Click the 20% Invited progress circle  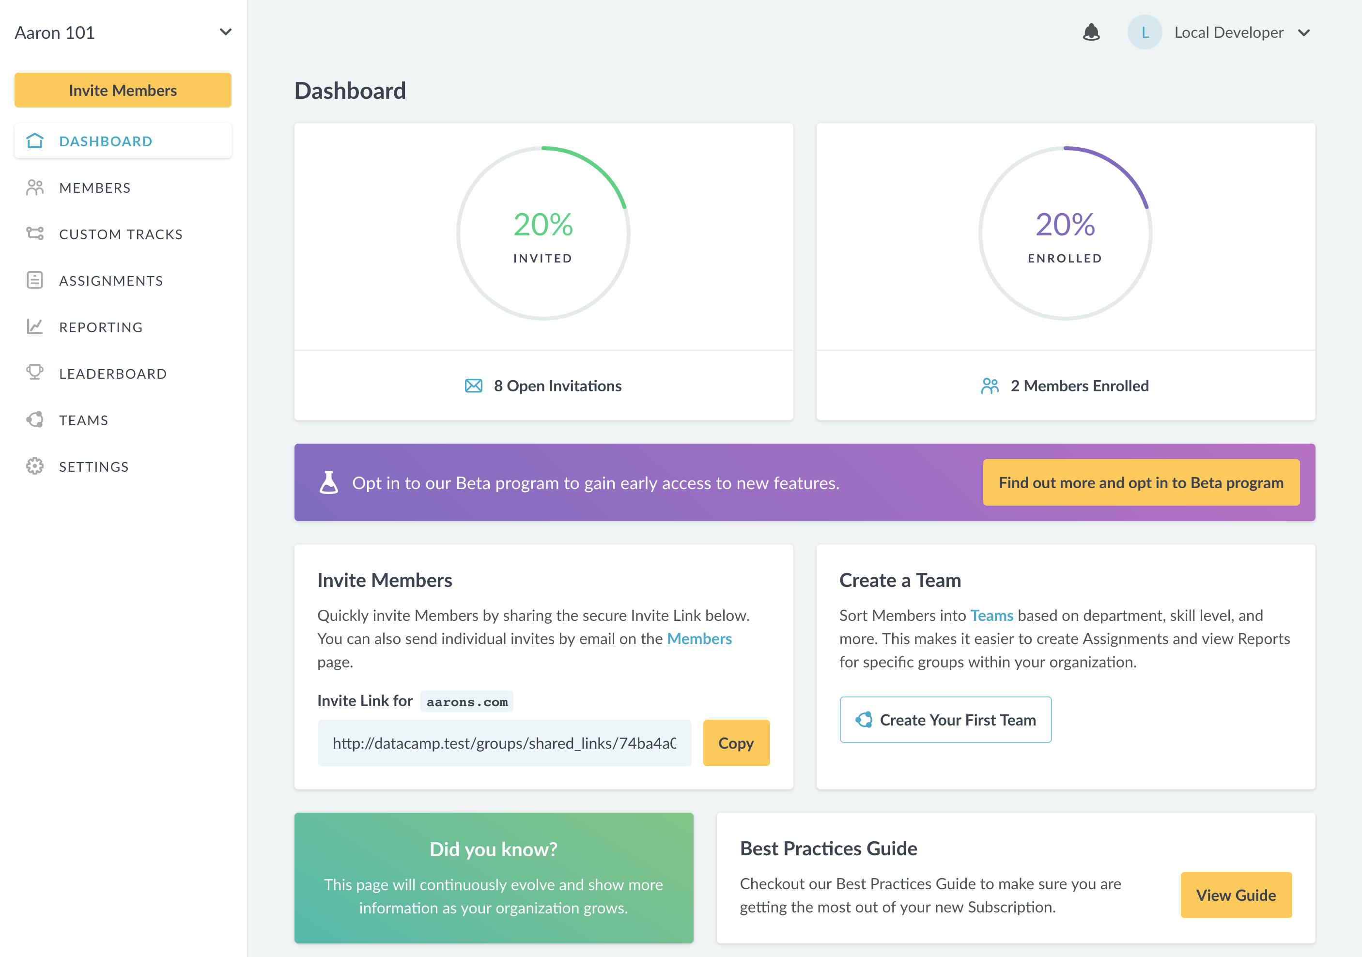pyautogui.click(x=543, y=233)
